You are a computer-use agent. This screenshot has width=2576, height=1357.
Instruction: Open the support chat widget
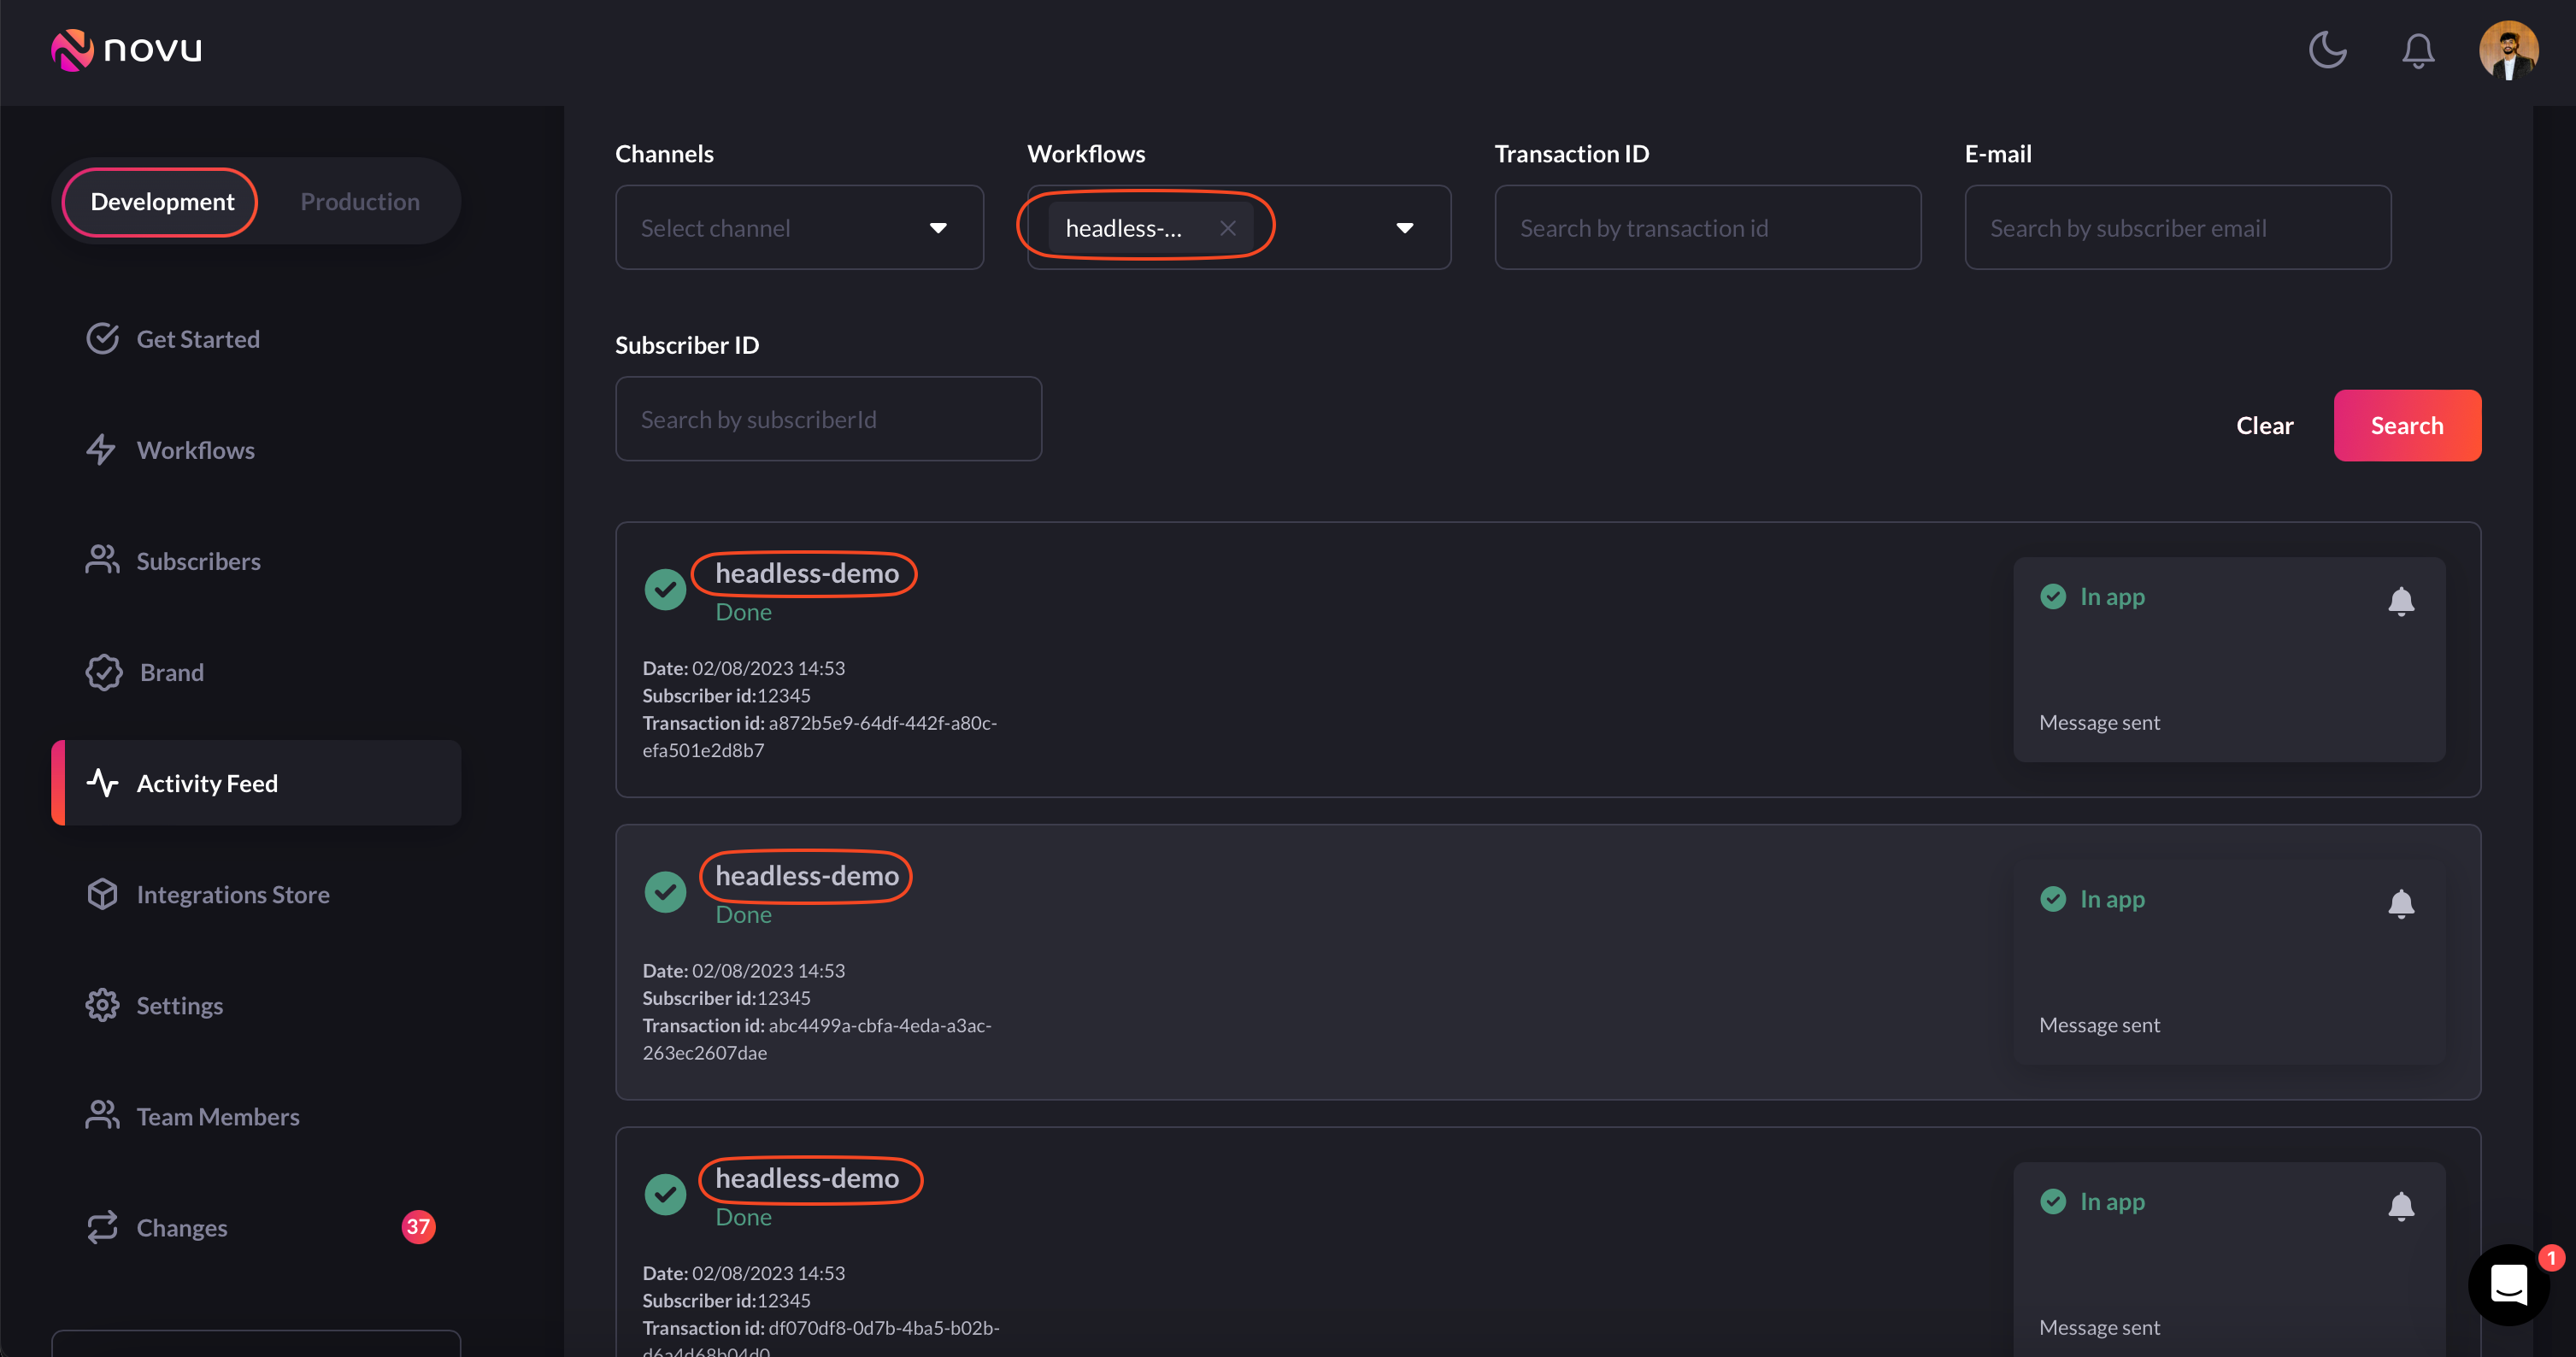click(x=2508, y=1285)
